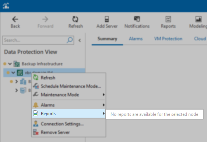This screenshot has width=207, height=142.
Task: Collapse the Backup Infrastructure tree node
Action: (x=10, y=64)
